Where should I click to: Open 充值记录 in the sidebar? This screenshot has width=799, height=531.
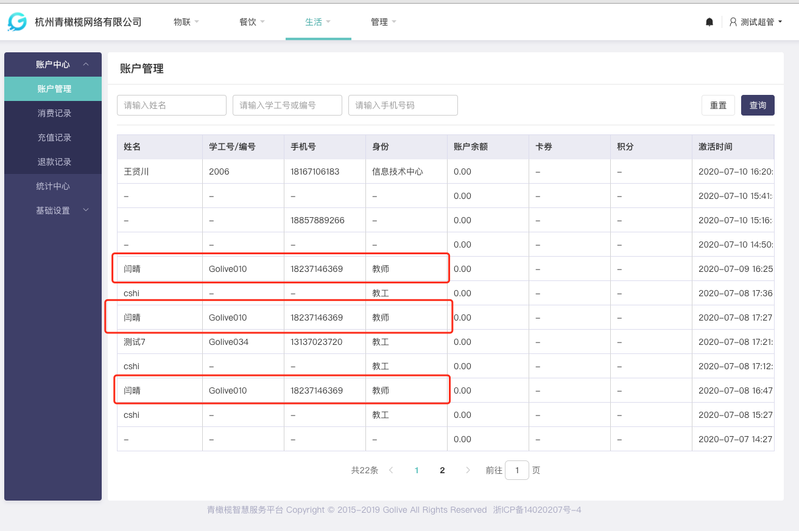pyautogui.click(x=53, y=137)
